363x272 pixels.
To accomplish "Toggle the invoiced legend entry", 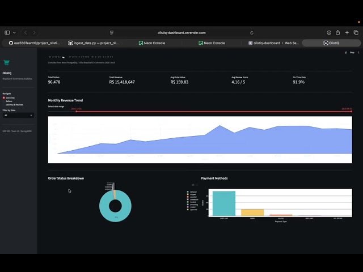I will pos(192,202).
